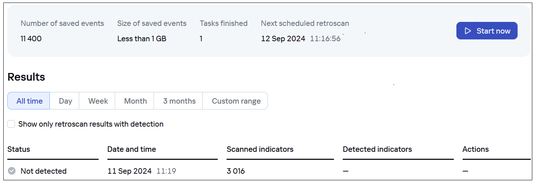Select the All time filter tab
The width and height of the screenshot is (533, 181).
[29, 101]
